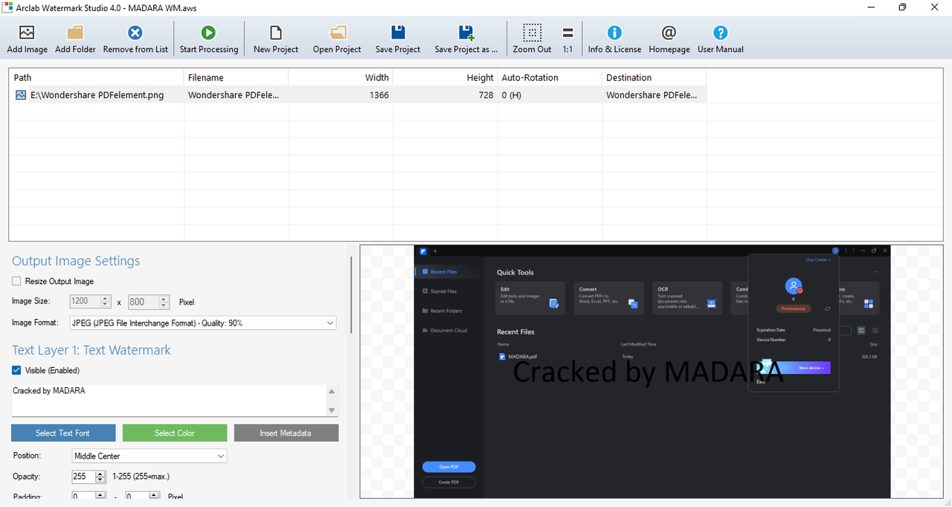952x507 pixels.
Task: Open the User Manual
Action: (x=720, y=39)
